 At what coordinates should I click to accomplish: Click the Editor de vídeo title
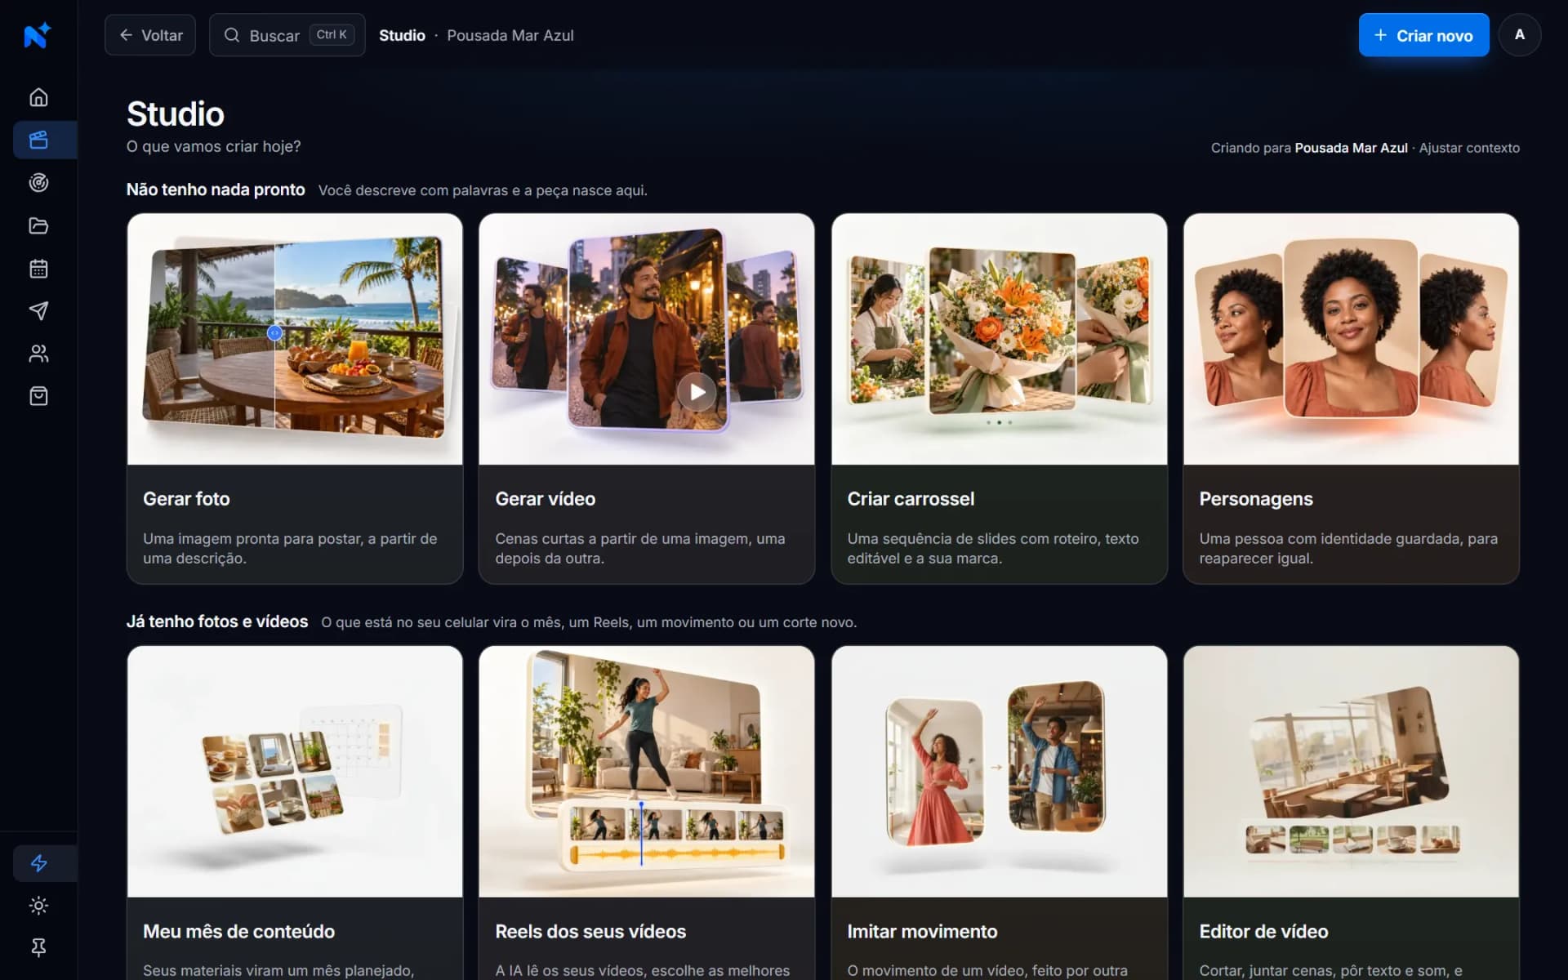[1263, 932]
